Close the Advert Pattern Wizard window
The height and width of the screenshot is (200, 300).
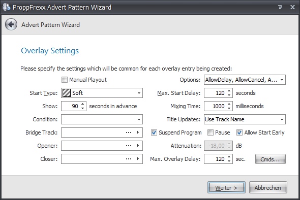tap(292, 7)
